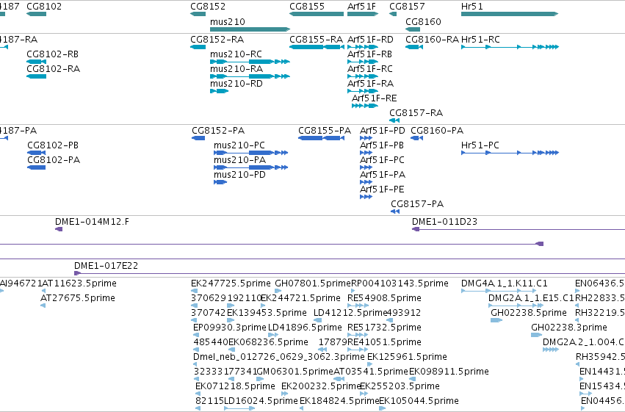
Task: Select the CG8102 gene bar
Action: click(x=36, y=14)
